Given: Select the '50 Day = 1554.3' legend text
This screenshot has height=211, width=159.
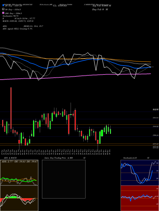Looking at the screenshot, I should tap(13, 10).
